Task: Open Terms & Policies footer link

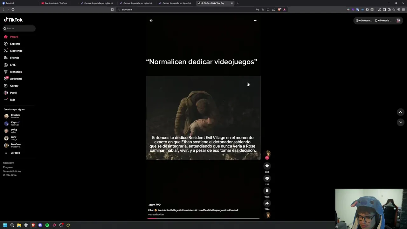Action: point(12,171)
